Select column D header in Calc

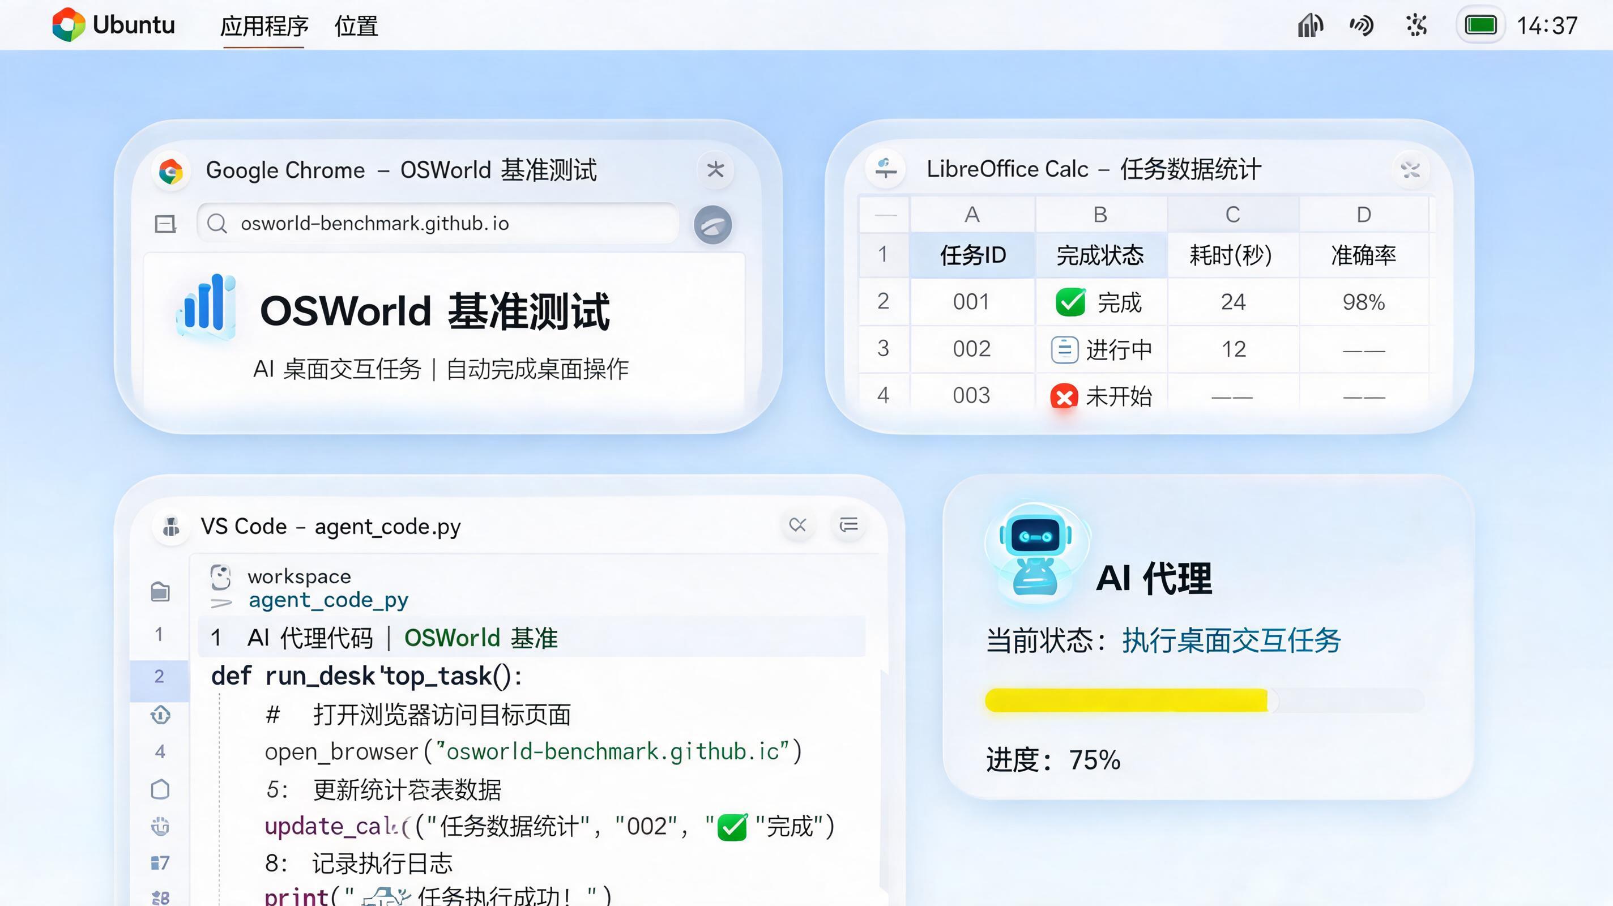click(x=1364, y=215)
